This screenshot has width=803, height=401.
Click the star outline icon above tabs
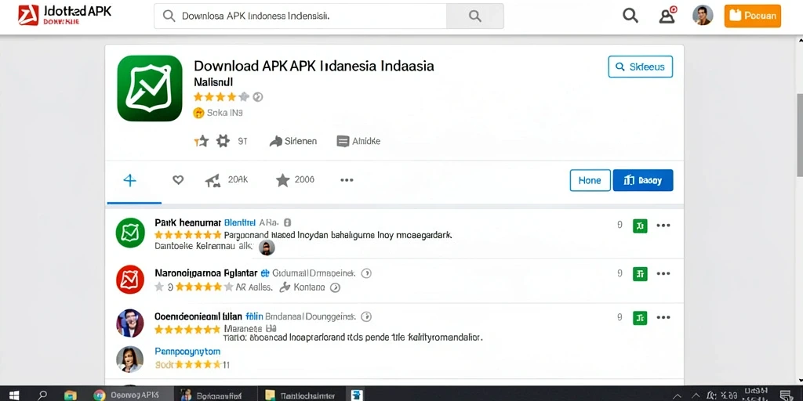(202, 141)
